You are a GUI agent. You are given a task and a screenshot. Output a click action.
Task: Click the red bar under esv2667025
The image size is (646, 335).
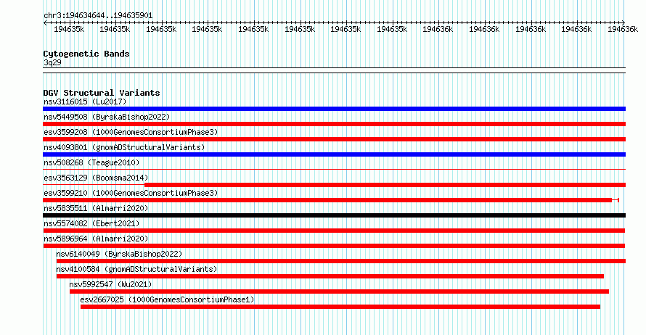[340, 307]
